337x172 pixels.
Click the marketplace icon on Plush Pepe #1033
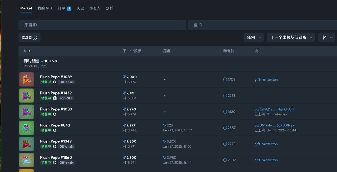click(55, 114)
